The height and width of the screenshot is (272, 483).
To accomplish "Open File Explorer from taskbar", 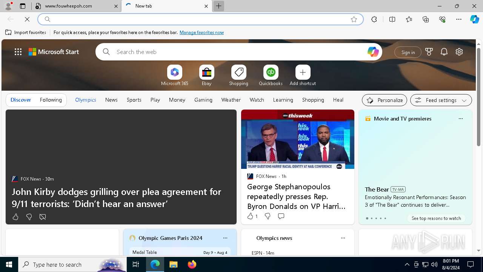I will tap(173, 264).
